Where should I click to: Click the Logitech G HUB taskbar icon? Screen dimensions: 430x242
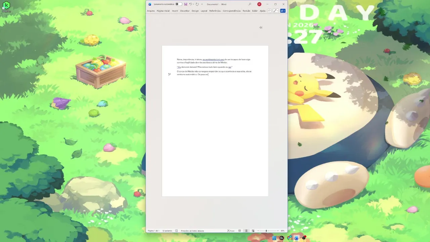click(x=282, y=238)
